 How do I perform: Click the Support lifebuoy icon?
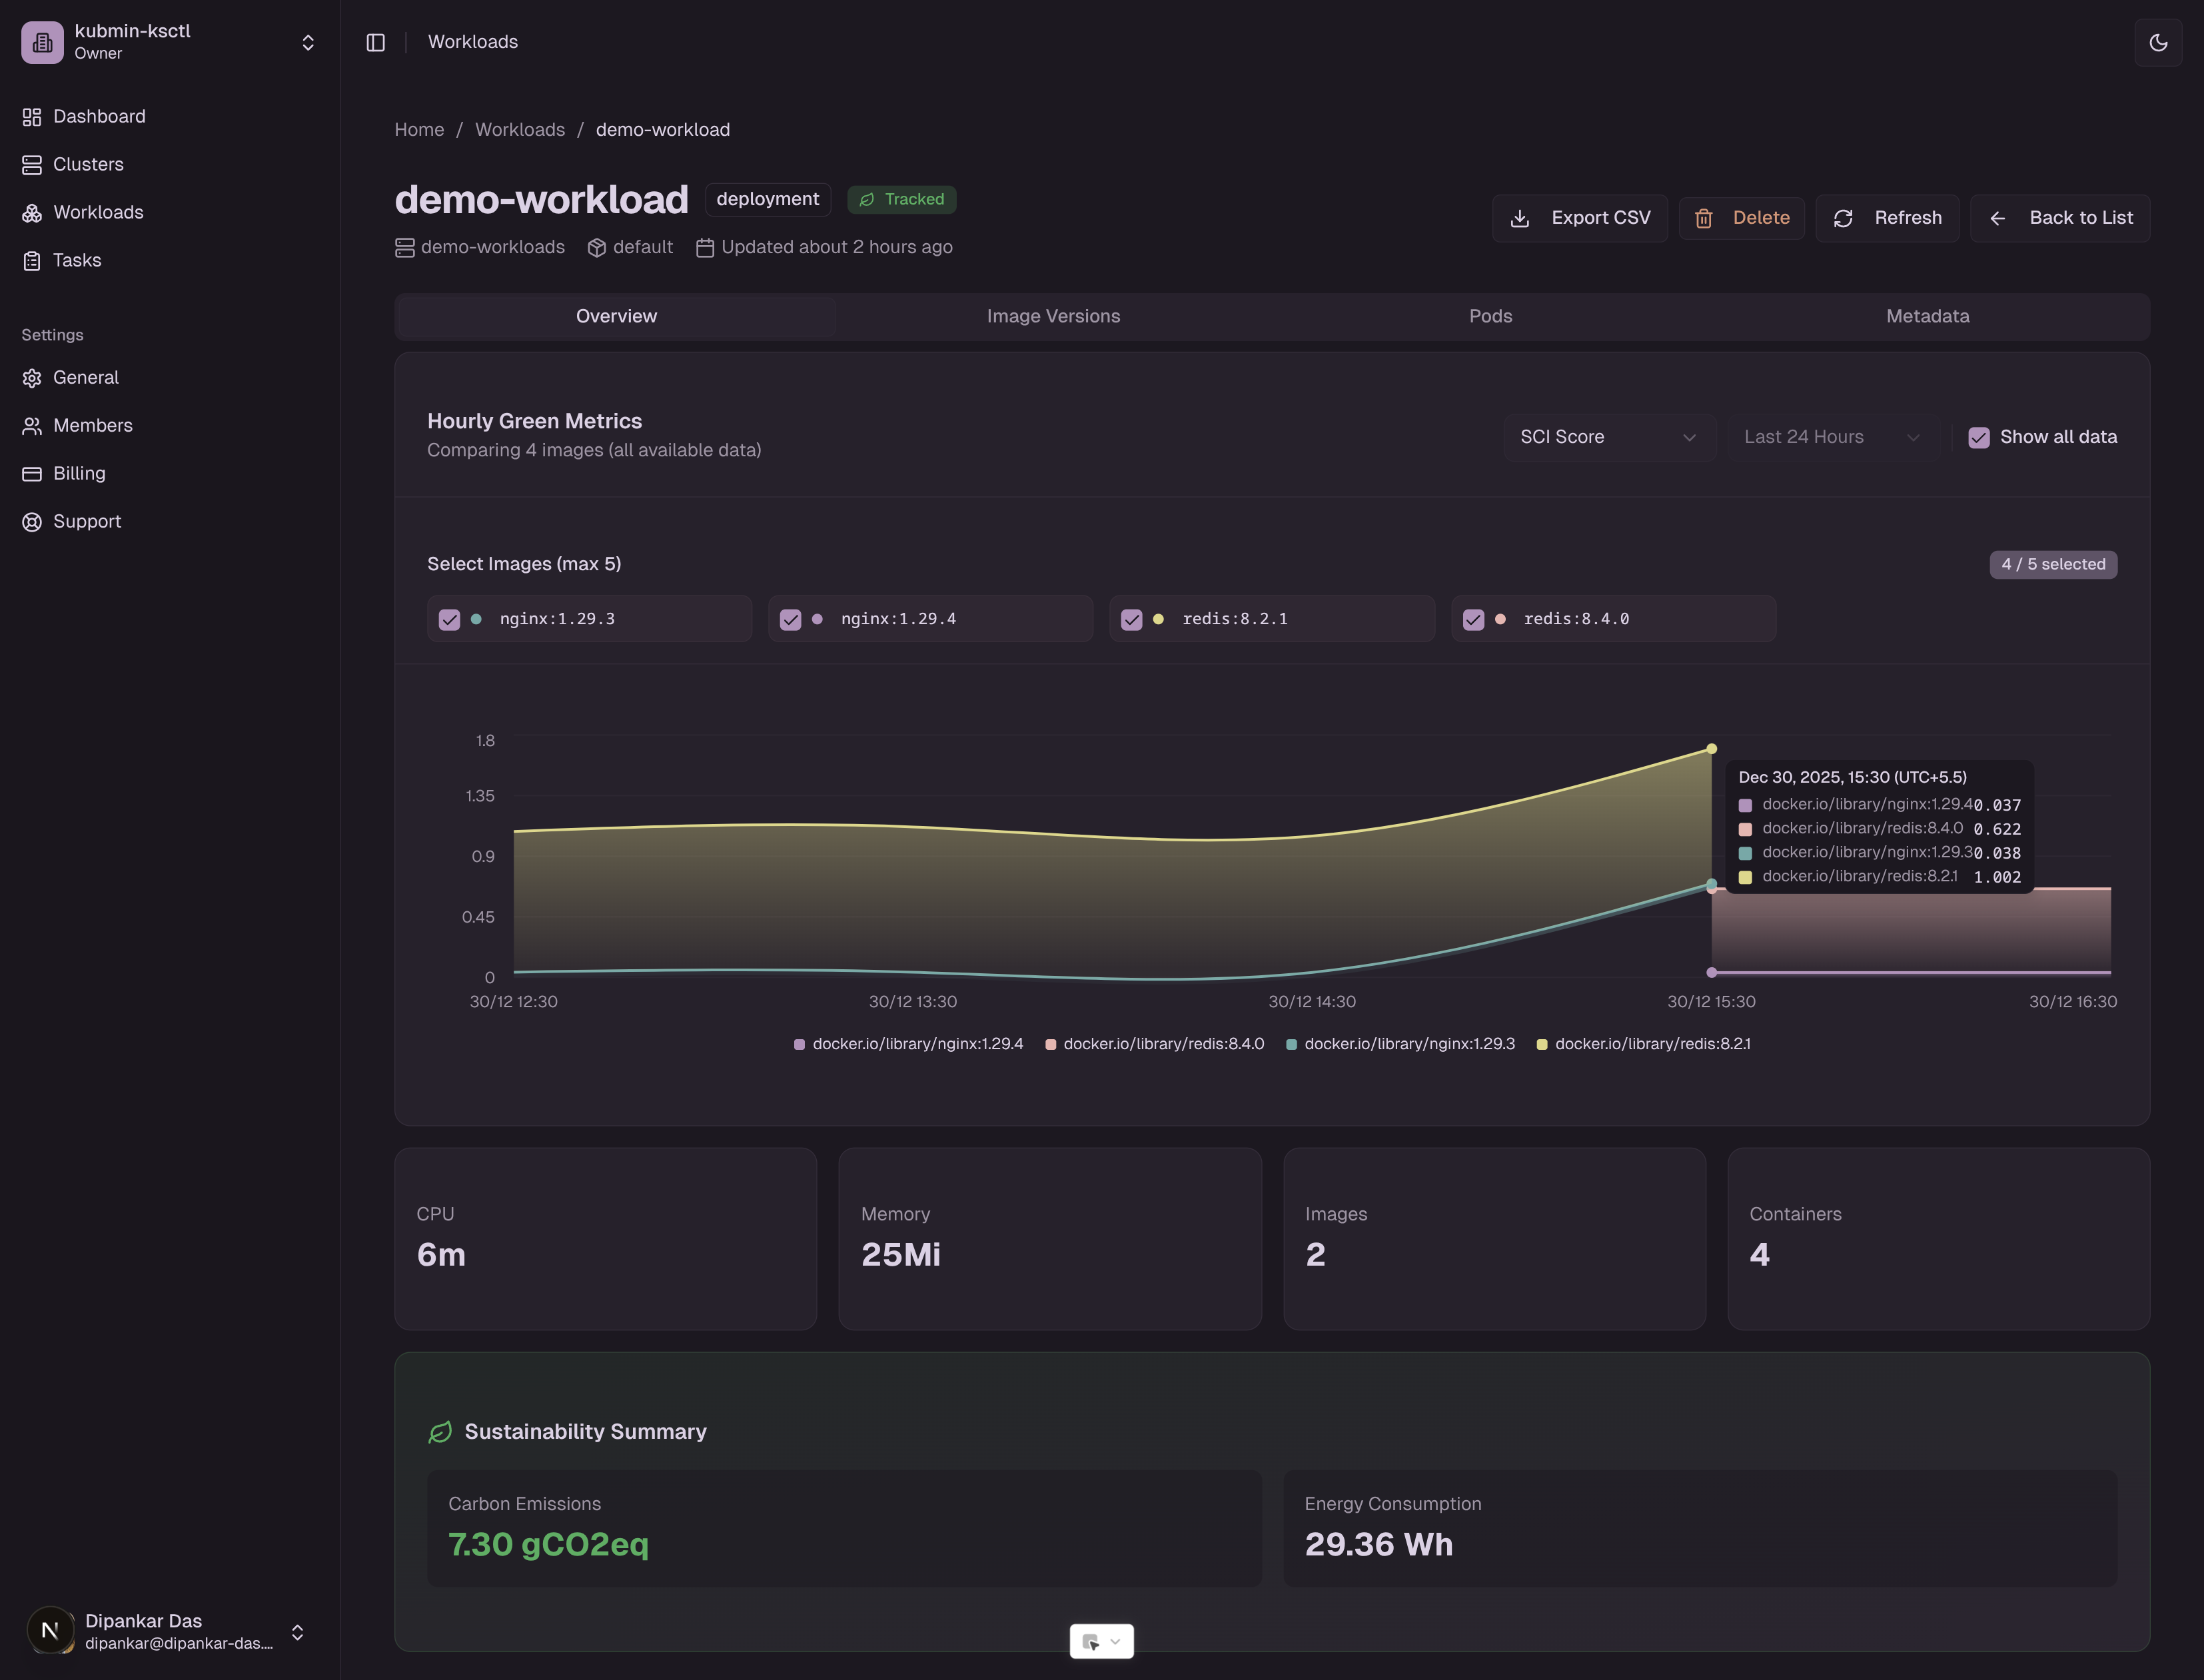click(32, 522)
